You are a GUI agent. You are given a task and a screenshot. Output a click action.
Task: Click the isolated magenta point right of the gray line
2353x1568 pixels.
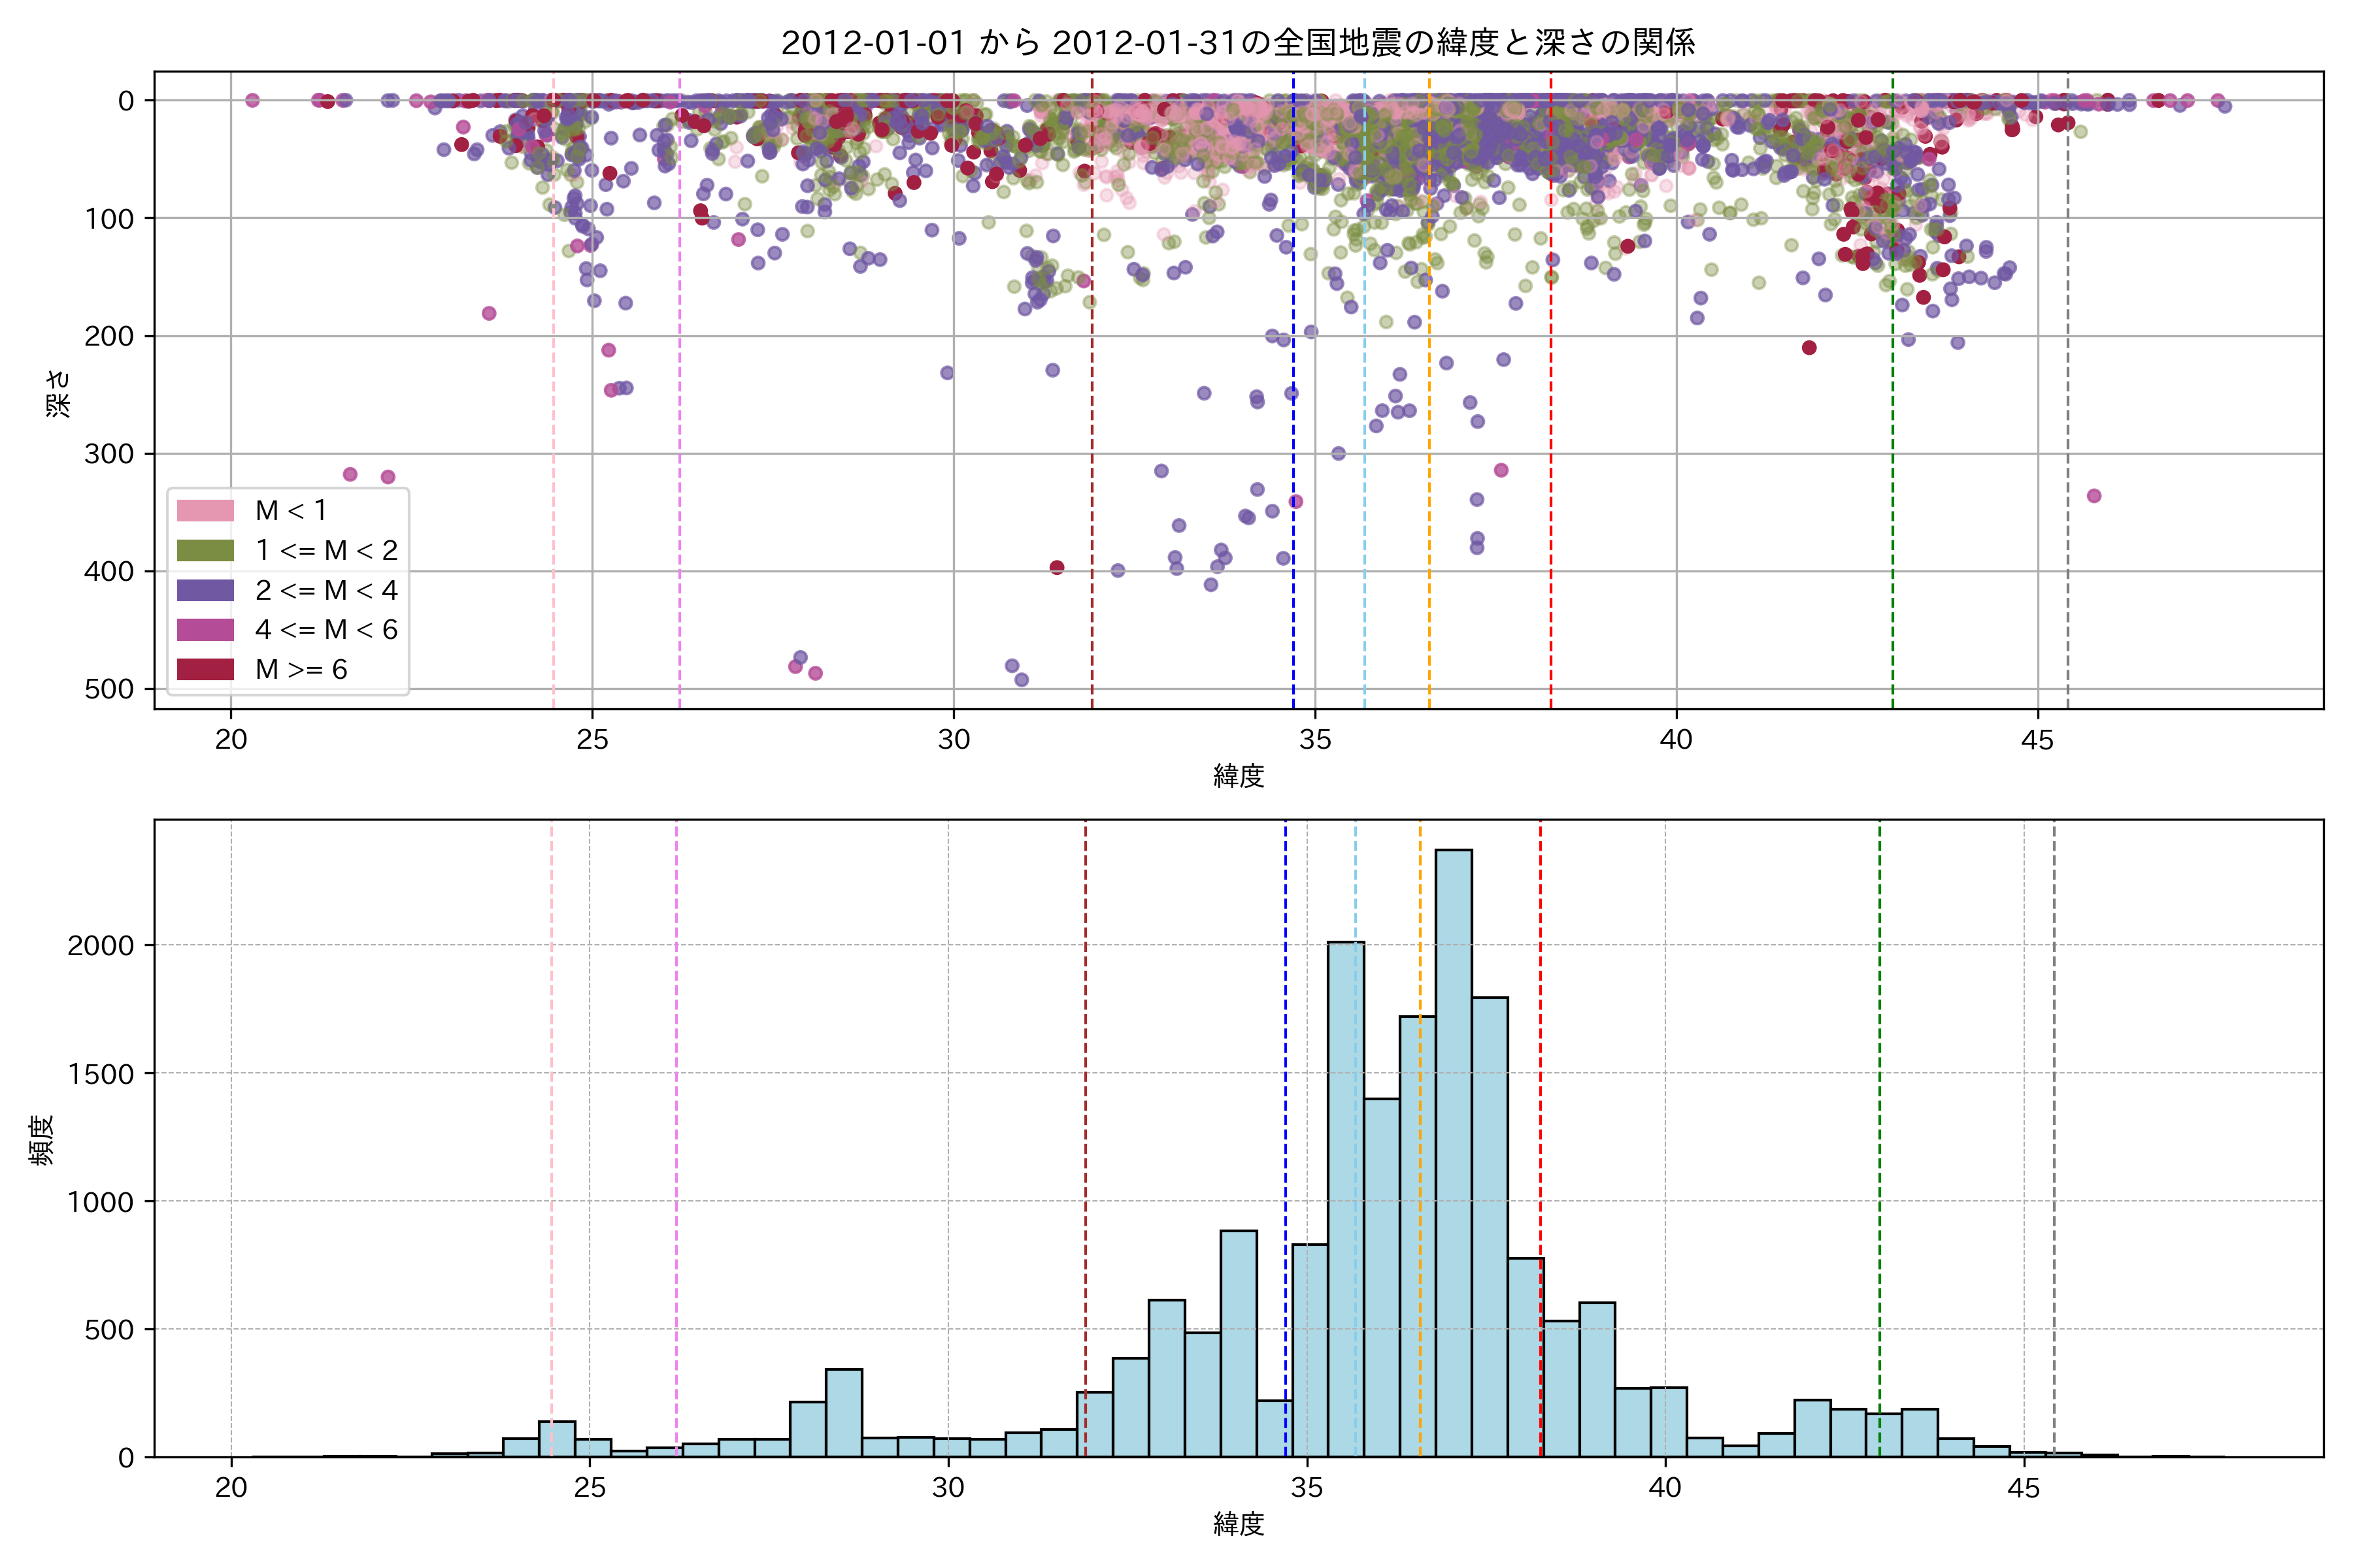[x=2094, y=496]
